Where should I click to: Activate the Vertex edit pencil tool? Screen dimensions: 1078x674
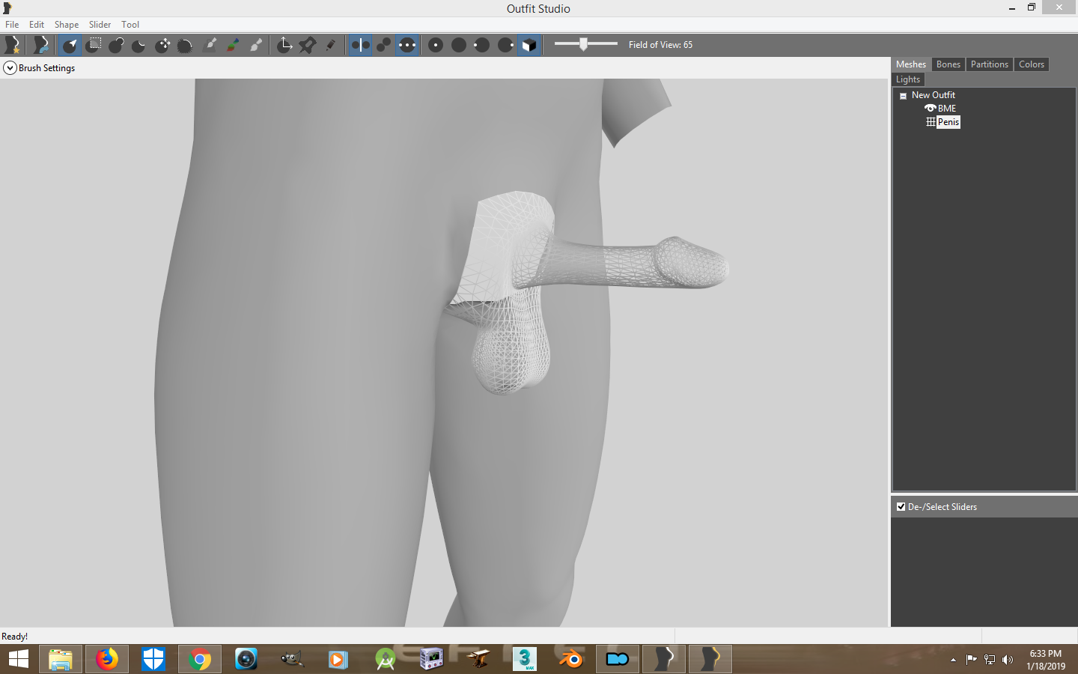331,45
